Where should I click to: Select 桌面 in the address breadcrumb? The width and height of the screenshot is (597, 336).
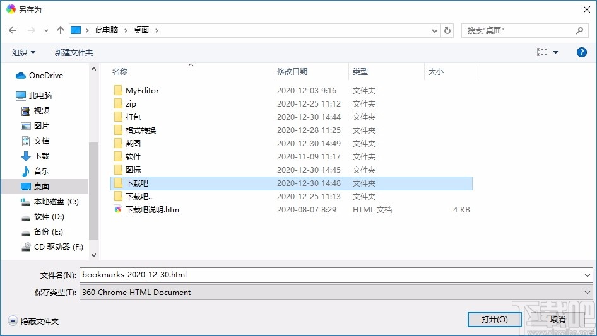click(141, 30)
